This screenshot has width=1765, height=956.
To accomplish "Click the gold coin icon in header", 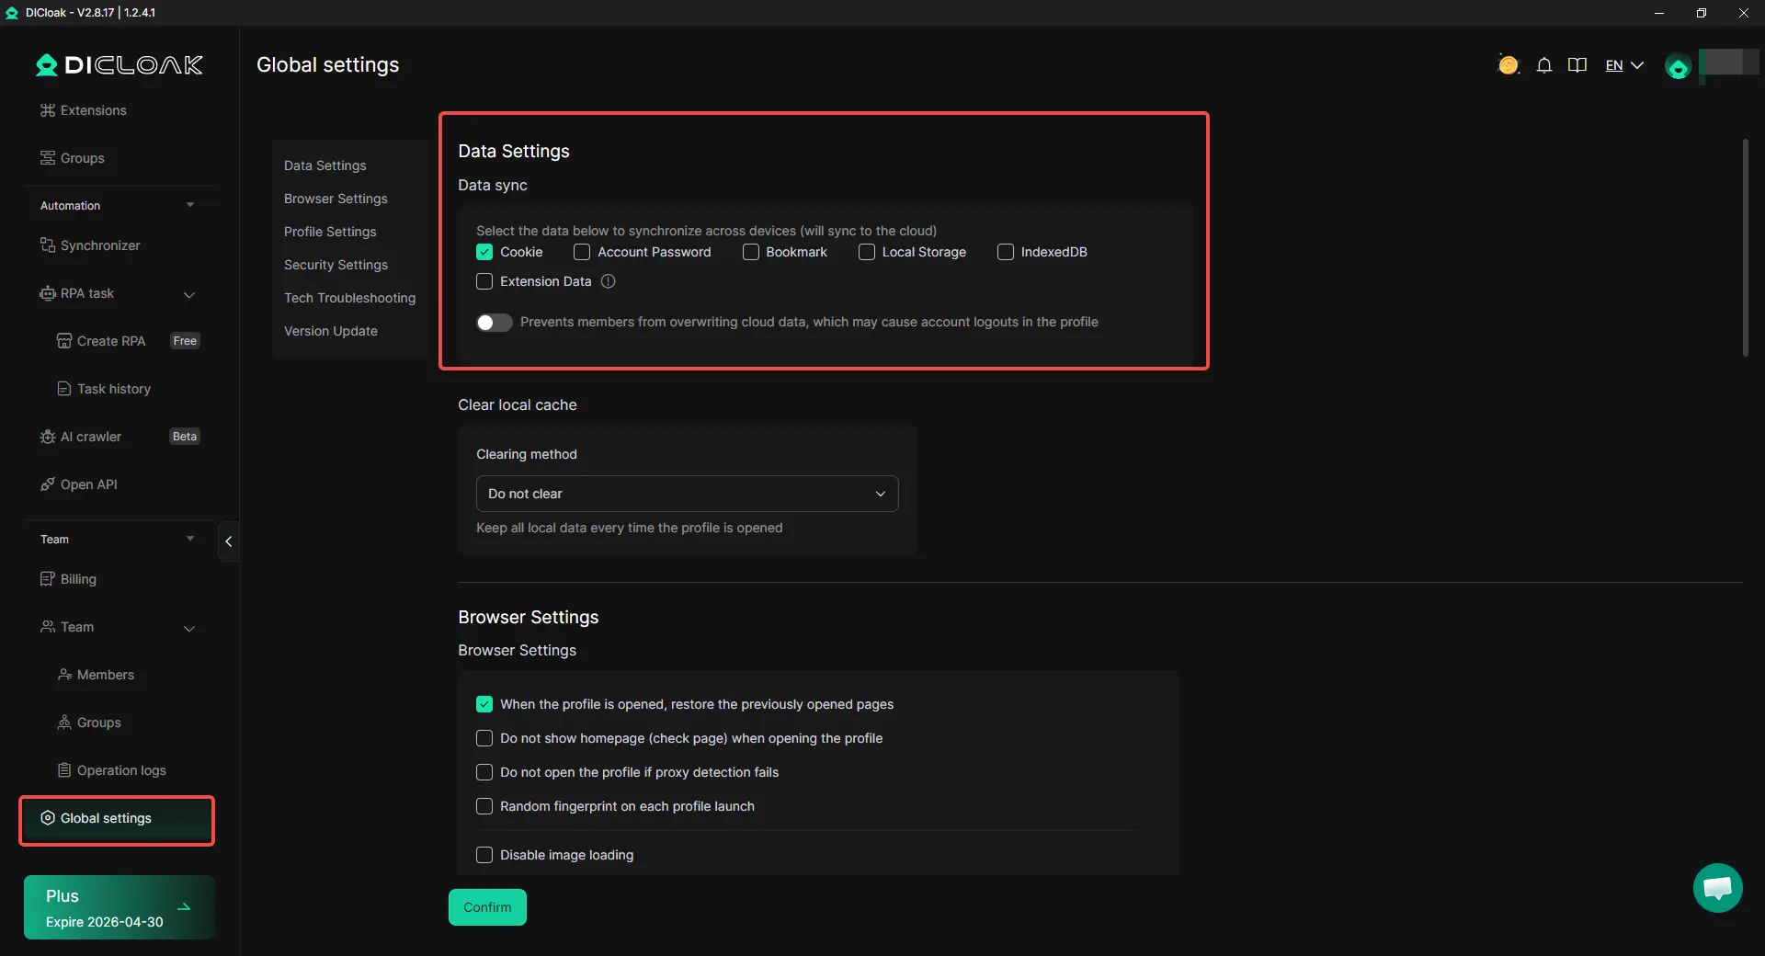I will pyautogui.click(x=1508, y=65).
